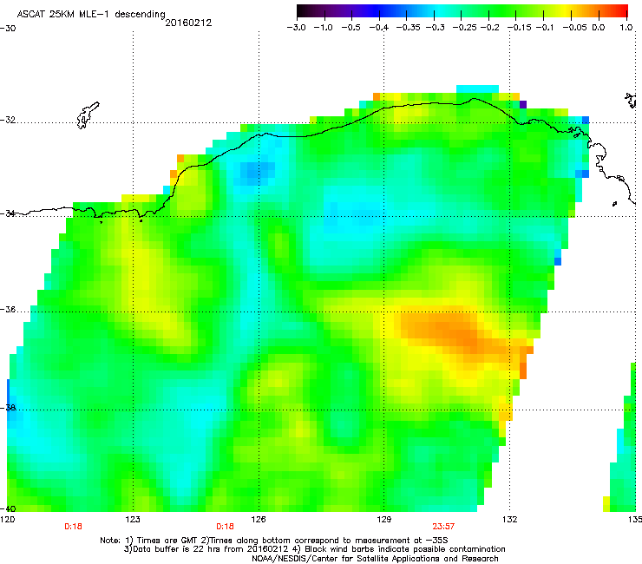This screenshot has height=564, width=642.
Task: Click the colorbar label 0.0
Action: click(x=599, y=28)
